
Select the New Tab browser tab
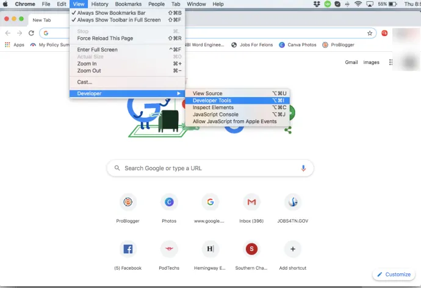[48, 20]
